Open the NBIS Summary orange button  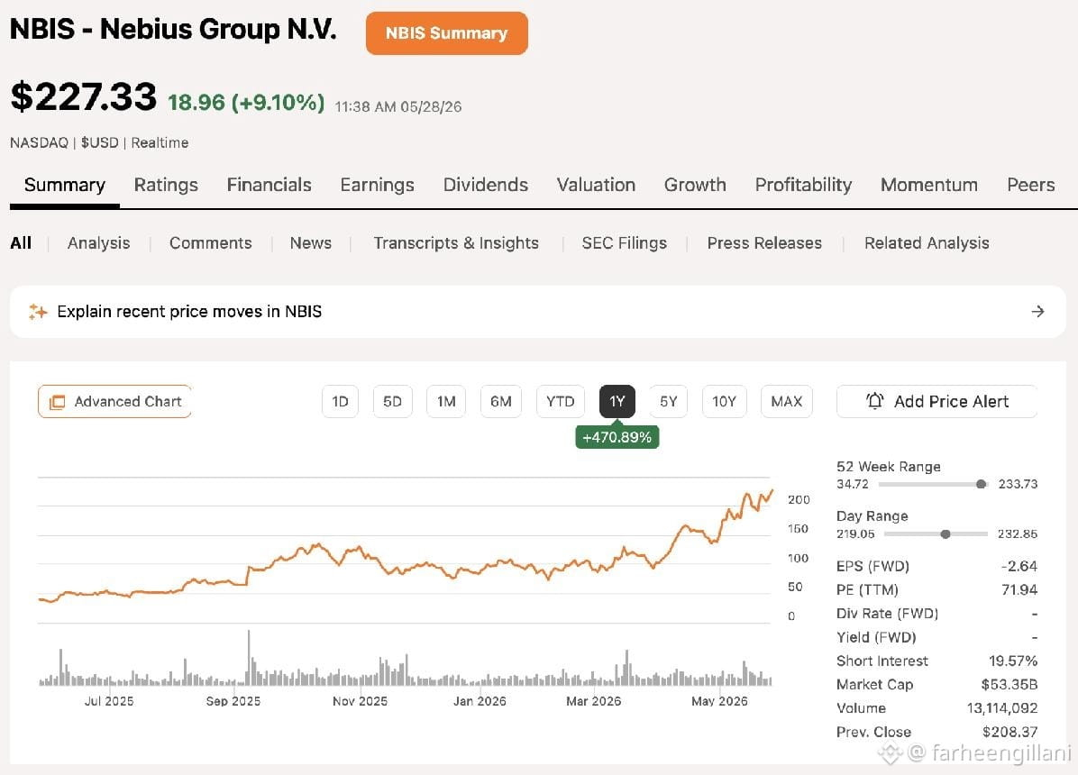[x=446, y=33]
